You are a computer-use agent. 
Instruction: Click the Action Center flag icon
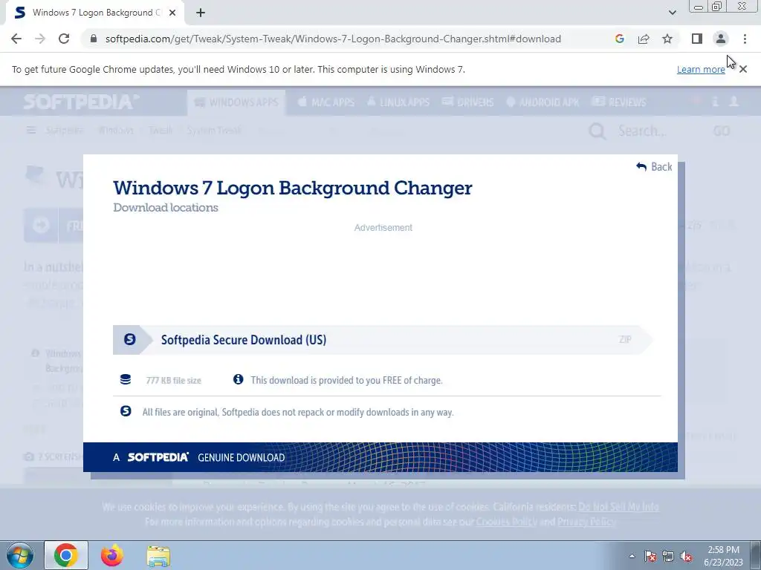pyautogui.click(x=650, y=556)
